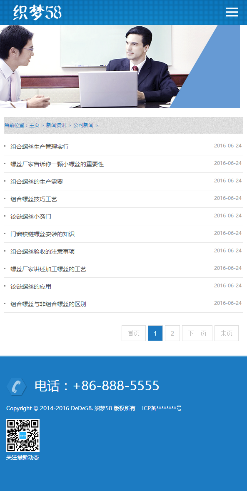Open 新闻资讯 breadcrumb link
Viewport: 247px width, 491px height.
point(56,125)
